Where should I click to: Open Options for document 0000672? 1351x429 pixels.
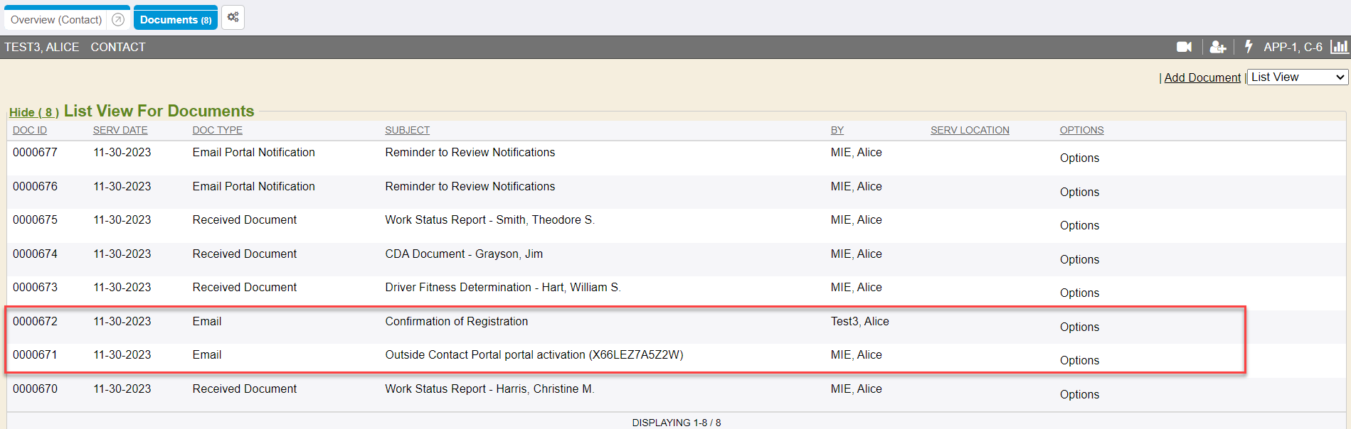tap(1079, 327)
